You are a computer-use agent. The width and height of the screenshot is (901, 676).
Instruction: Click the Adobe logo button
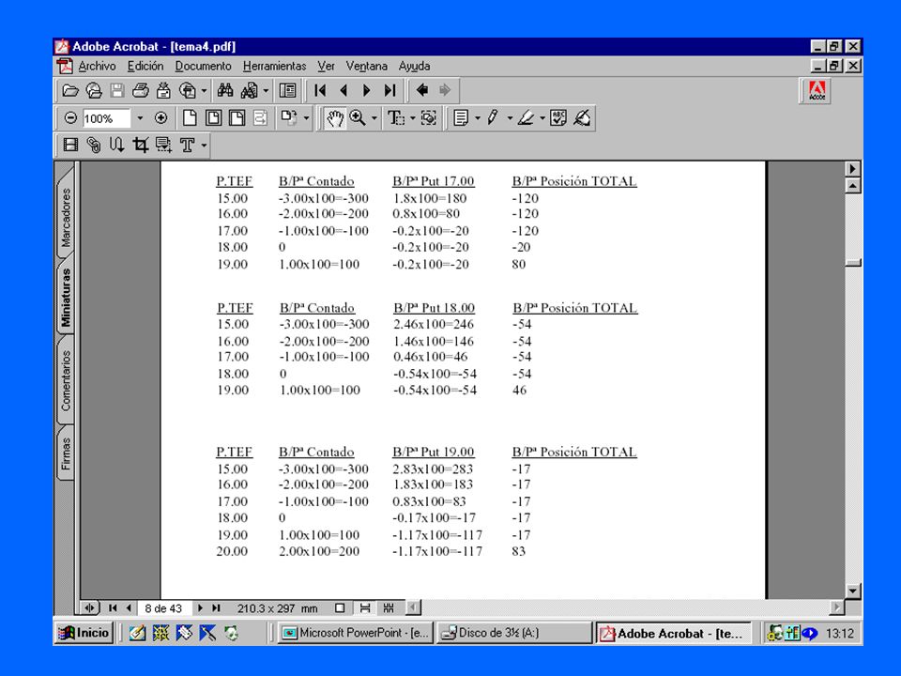(816, 91)
